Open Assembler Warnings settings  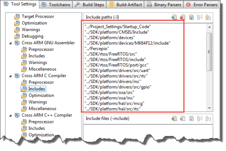click(34, 62)
